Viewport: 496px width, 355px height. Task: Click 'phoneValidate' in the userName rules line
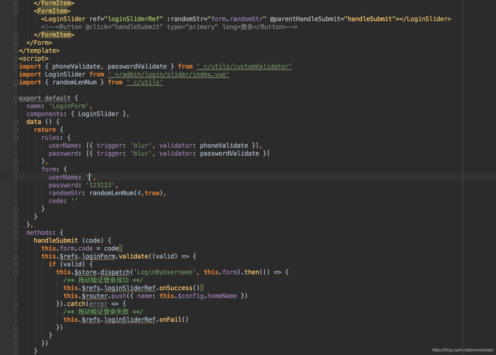coord(224,146)
